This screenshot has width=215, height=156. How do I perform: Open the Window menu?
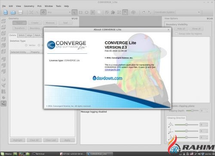[x=49, y=6]
